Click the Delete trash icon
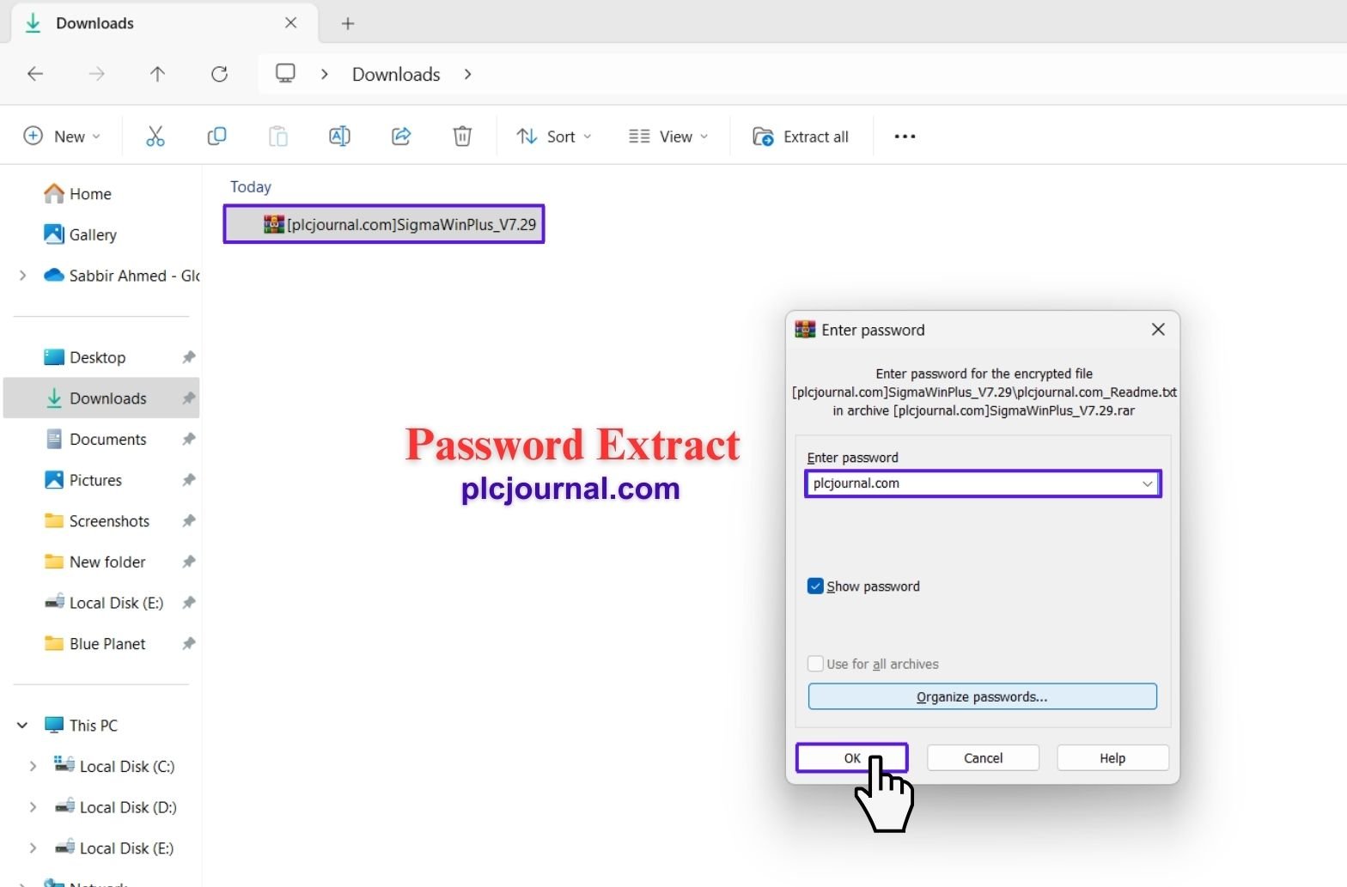Screen dimensions: 1347x887 pyautogui.click(x=462, y=137)
